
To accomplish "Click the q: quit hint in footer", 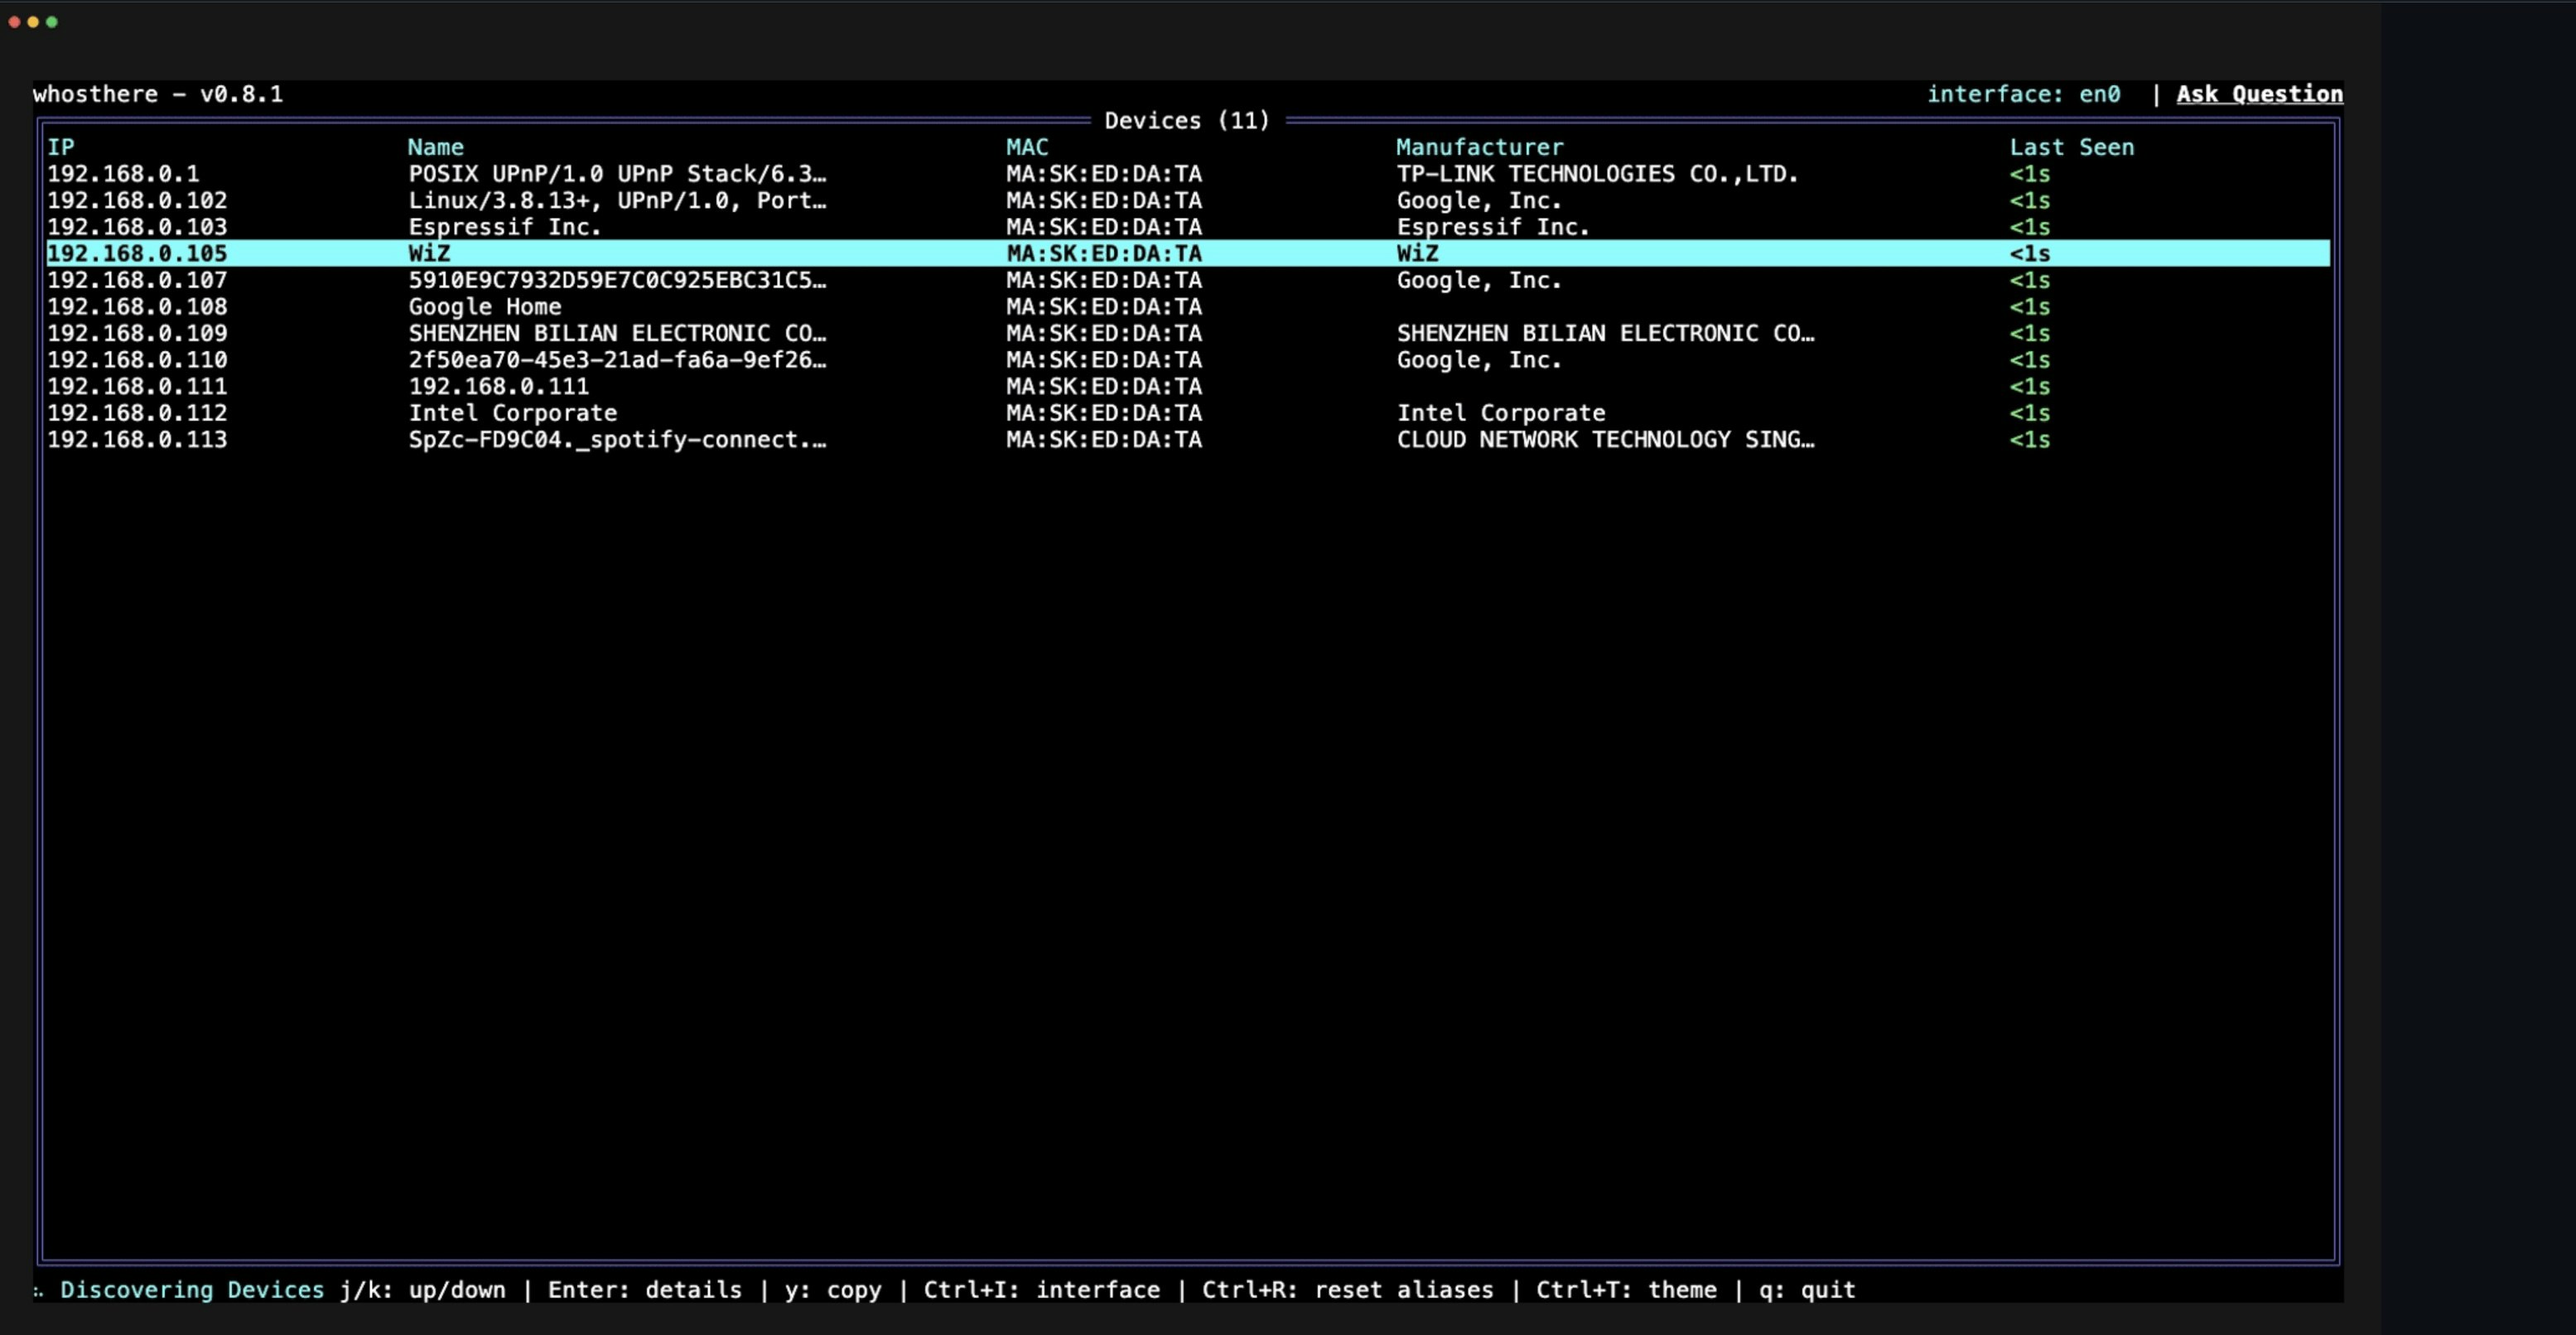I will [x=1807, y=1290].
